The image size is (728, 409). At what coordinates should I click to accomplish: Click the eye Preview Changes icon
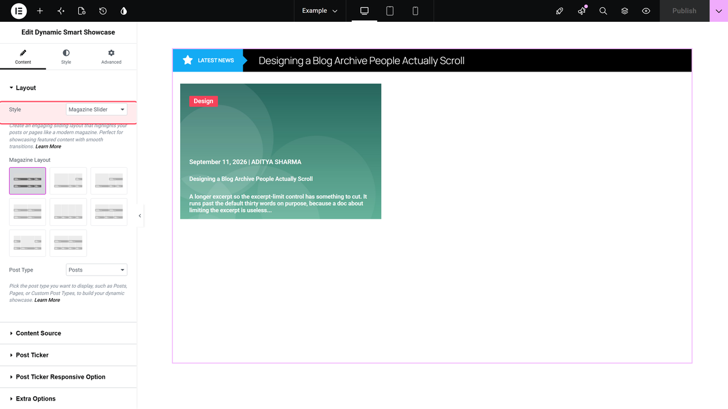coord(646,11)
